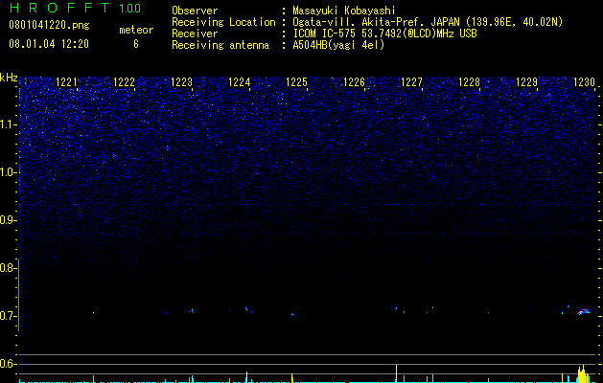The image size is (603, 383).
Task: Click the Receiving Location label
Action: pyautogui.click(x=223, y=22)
